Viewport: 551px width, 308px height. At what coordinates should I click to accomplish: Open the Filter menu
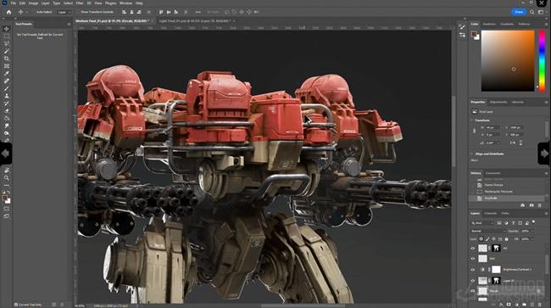80,3
